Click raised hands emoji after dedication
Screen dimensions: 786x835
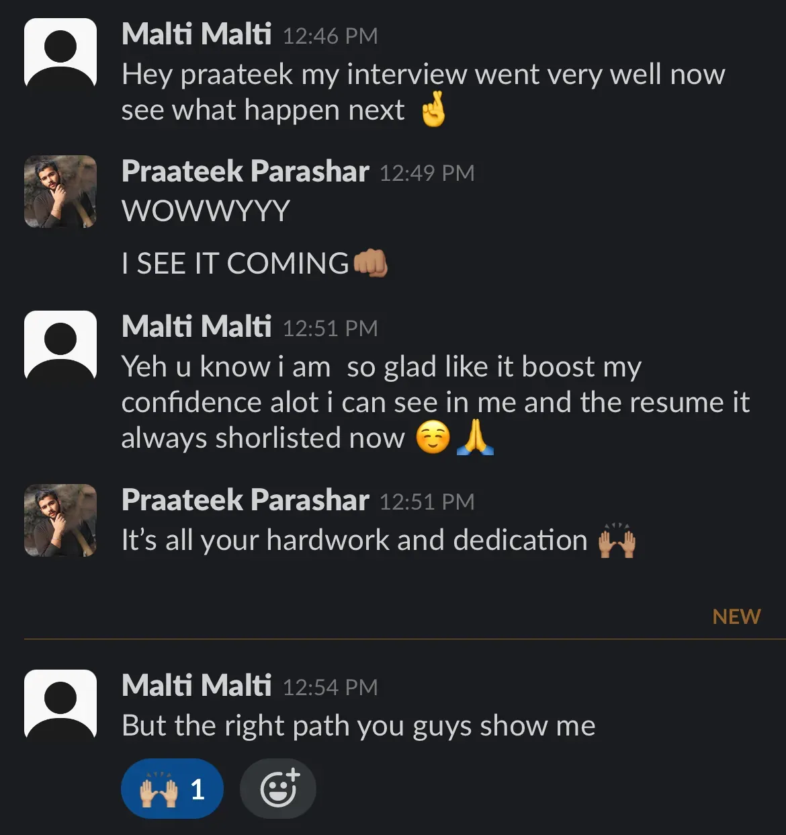[617, 540]
